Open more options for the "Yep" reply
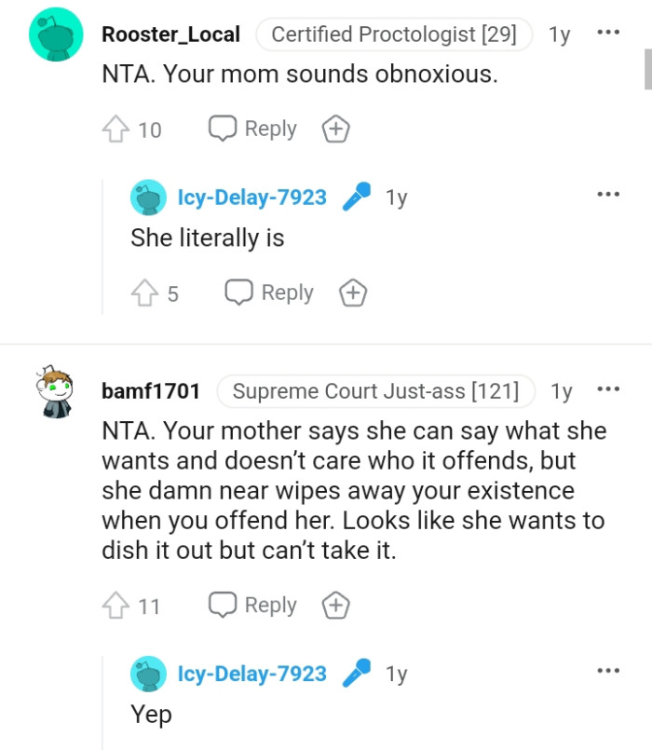Image resolution: width=652 pixels, height=750 pixels. [x=607, y=670]
